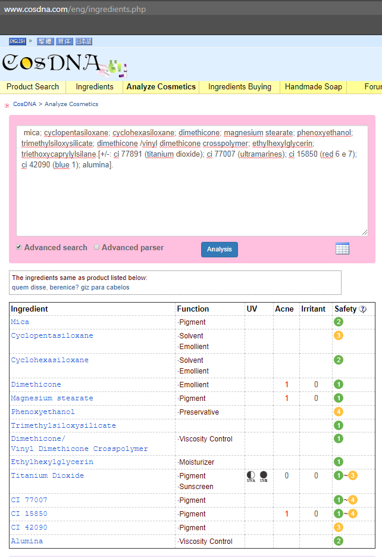Screen dimensions: 382x557
Task: Switch to Japanese language icon
Action: pos(84,41)
